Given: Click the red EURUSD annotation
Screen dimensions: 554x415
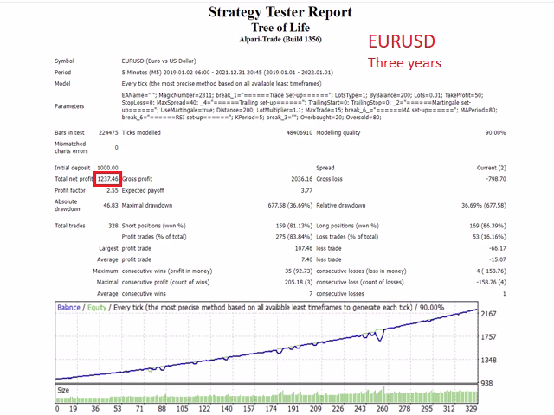Looking at the screenshot, I should click(402, 41).
